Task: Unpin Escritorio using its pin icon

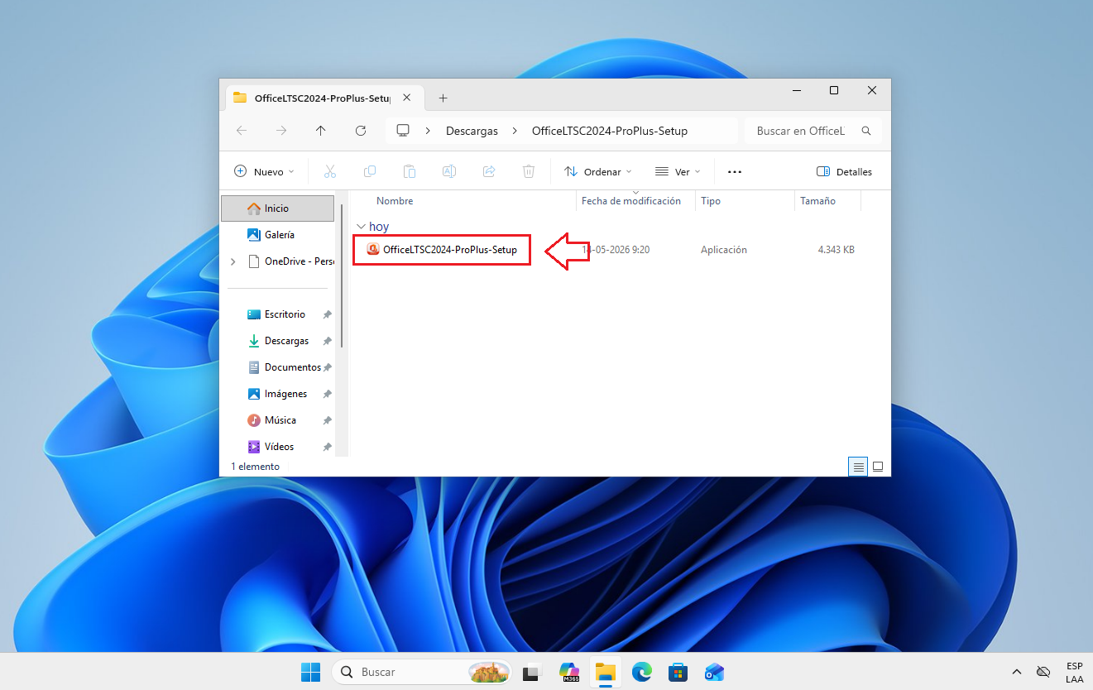Action: click(328, 314)
